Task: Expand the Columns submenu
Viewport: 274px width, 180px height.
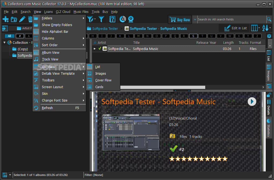Action: (59, 38)
